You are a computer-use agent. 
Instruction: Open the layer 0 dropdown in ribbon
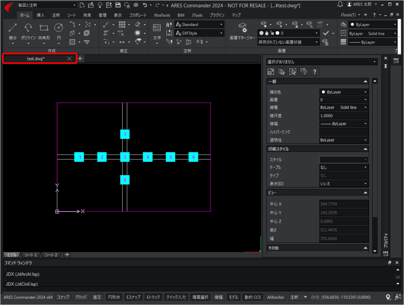point(288,33)
